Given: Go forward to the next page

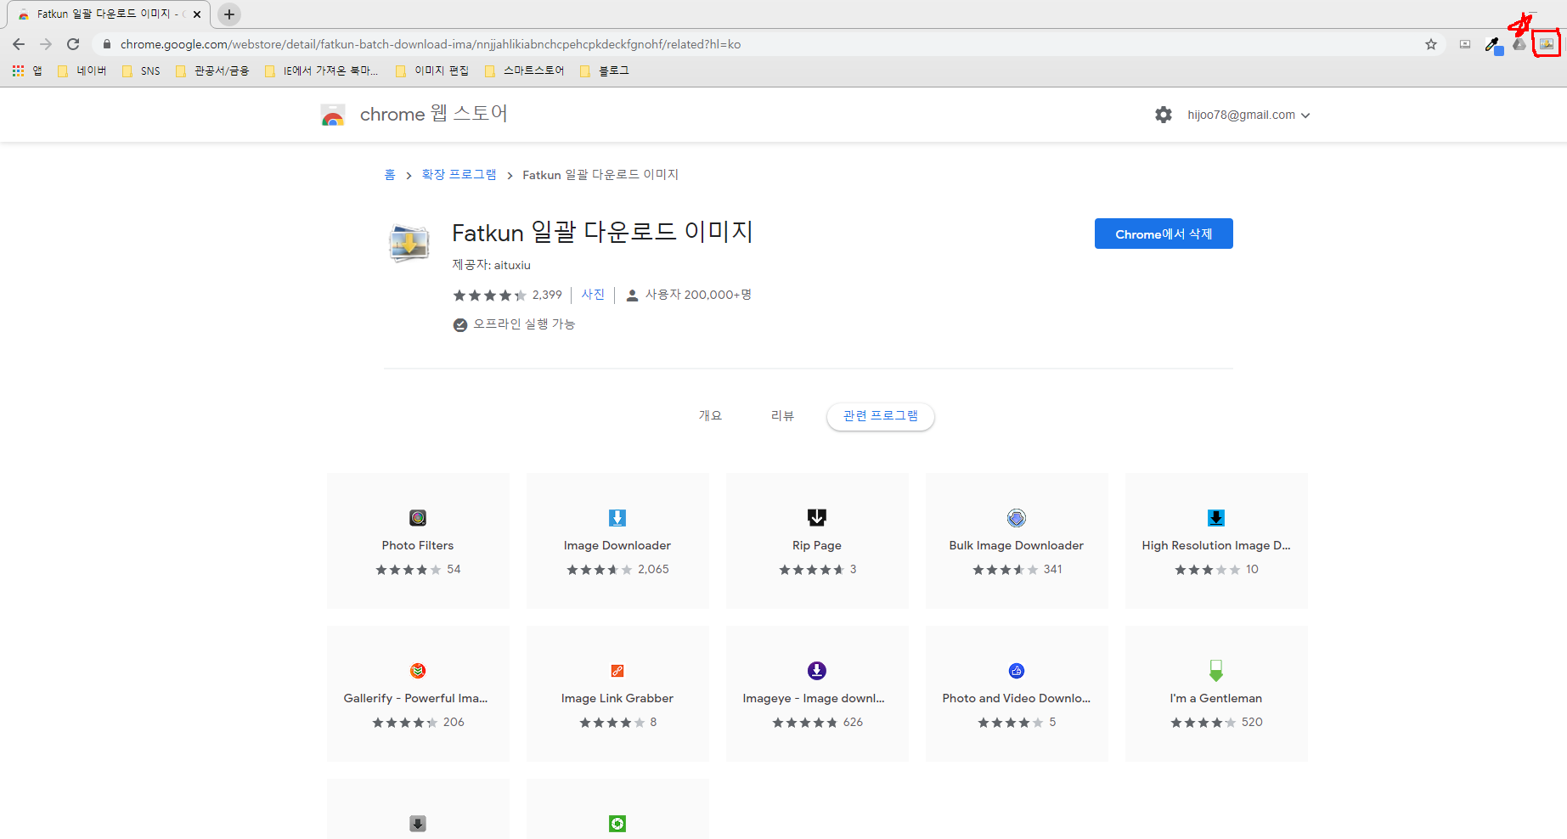Looking at the screenshot, I should pyautogui.click(x=46, y=44).
